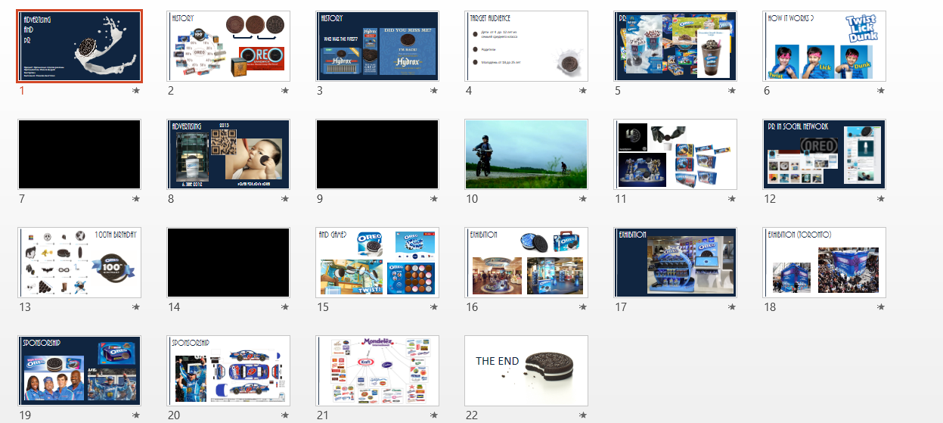Viewport: 943px width, 423px height.
Task: Select slide 21 Mondelez brands map
Action: pos(378,371)
